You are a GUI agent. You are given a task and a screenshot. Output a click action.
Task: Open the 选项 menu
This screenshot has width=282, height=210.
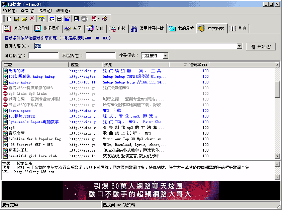[45, 11]
